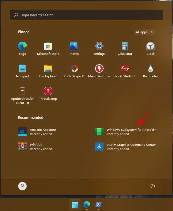Image resolution: width=173 pixels, height=211 pixels.
Task: Open Amazon Appstore recommended item
Action: coord(37,132)
